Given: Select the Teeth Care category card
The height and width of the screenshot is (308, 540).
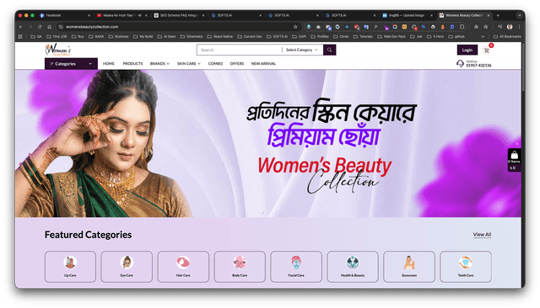Looking at the screenshot, I should coord(466,267).
